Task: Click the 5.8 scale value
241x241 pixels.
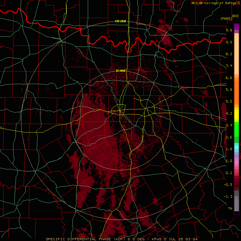Action: 229,90
